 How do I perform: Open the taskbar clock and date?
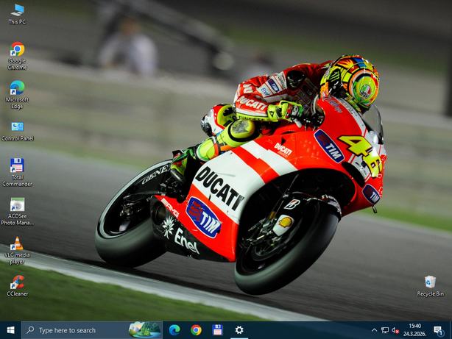coord(415,330)
